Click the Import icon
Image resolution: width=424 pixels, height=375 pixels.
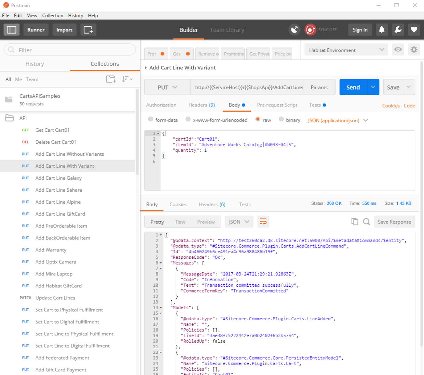[x=64, y=30]
